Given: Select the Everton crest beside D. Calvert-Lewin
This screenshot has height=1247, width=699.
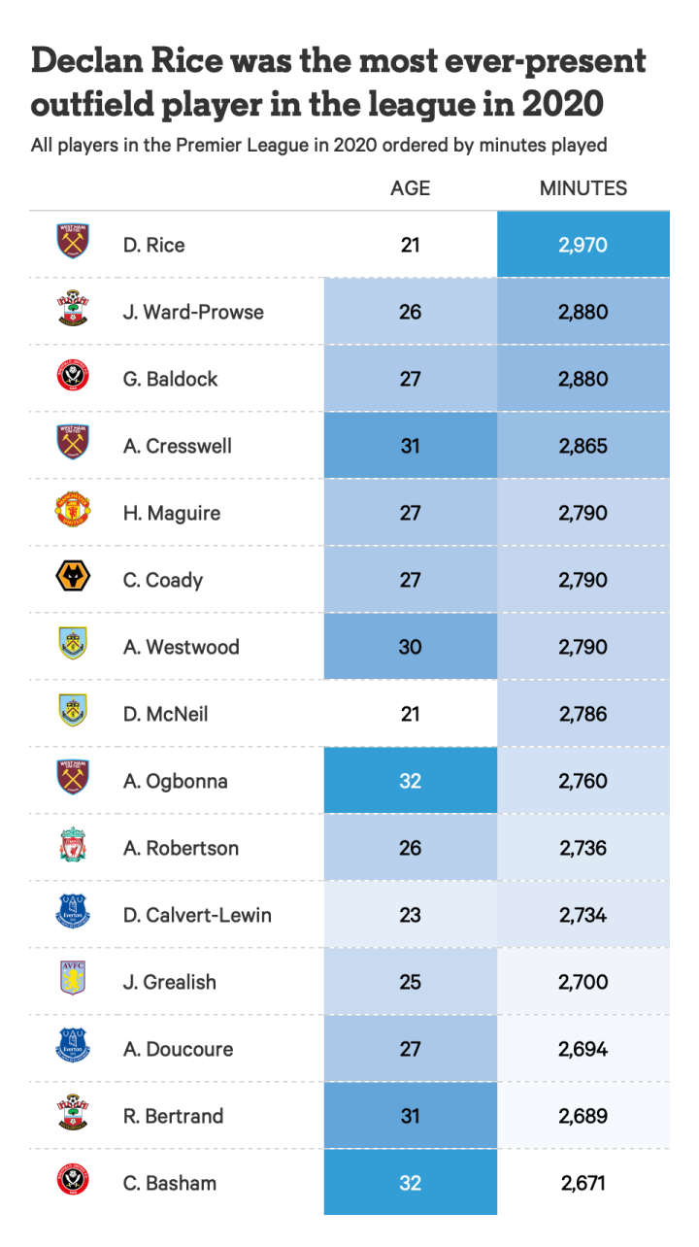Looking at the screenshot, I should tap(73, 913).
